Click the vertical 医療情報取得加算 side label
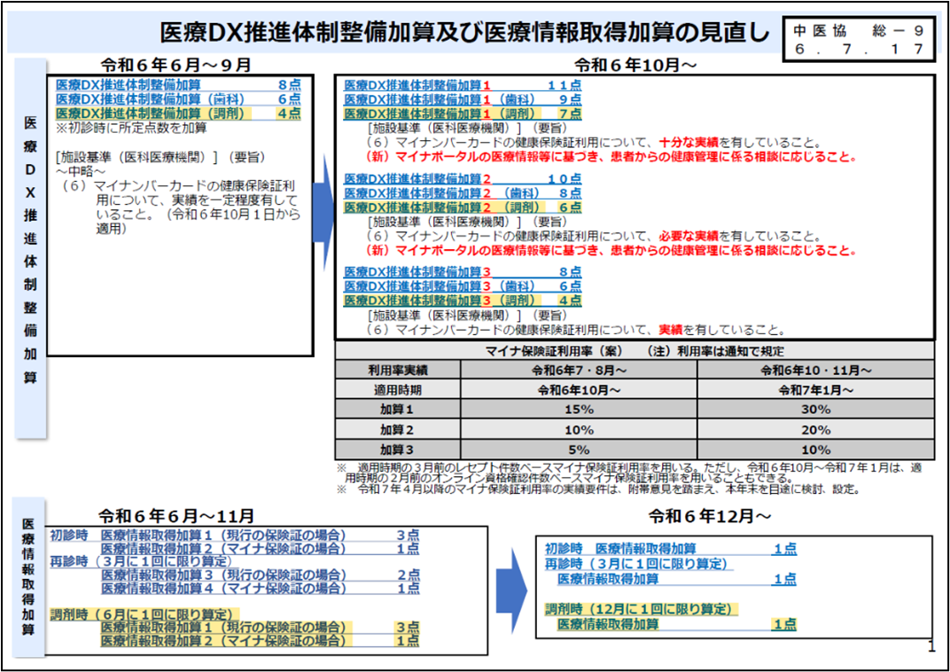This screenshot has width=950, height=672. (27, 576)
